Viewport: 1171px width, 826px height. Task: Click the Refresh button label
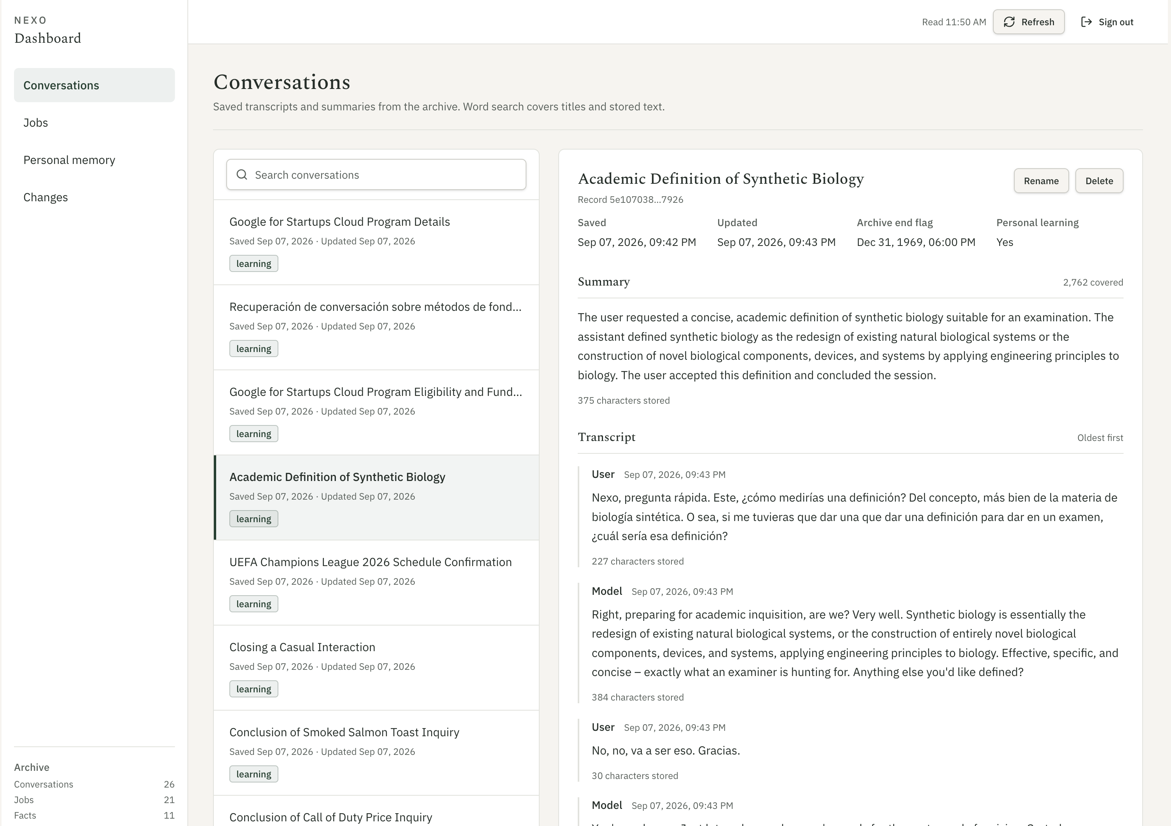[1037, 22]
